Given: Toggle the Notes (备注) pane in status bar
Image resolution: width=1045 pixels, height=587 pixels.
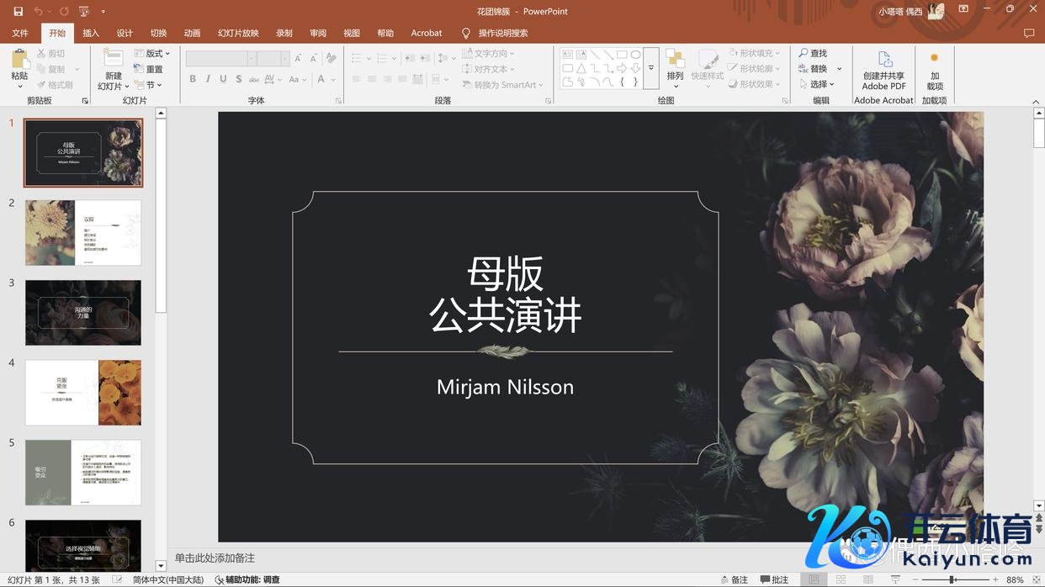Looking at the screenshot, I should click(733, 579).
